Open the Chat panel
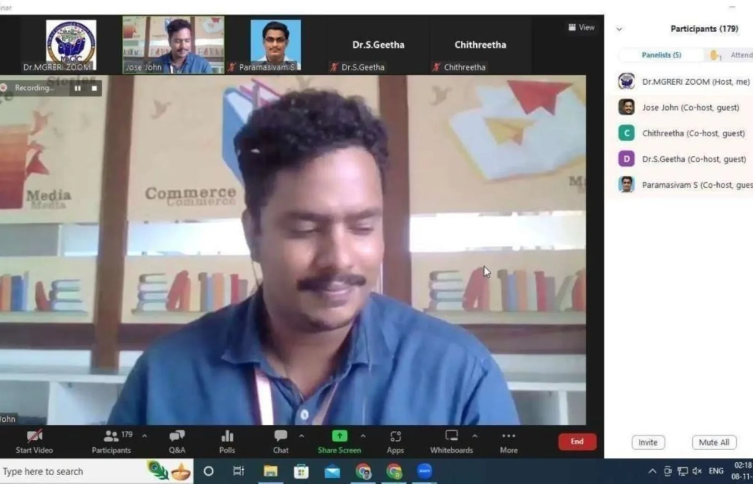 click(280, 441)
